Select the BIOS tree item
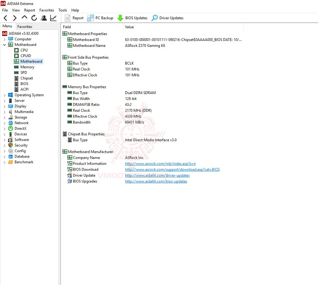 click(24, 84)
